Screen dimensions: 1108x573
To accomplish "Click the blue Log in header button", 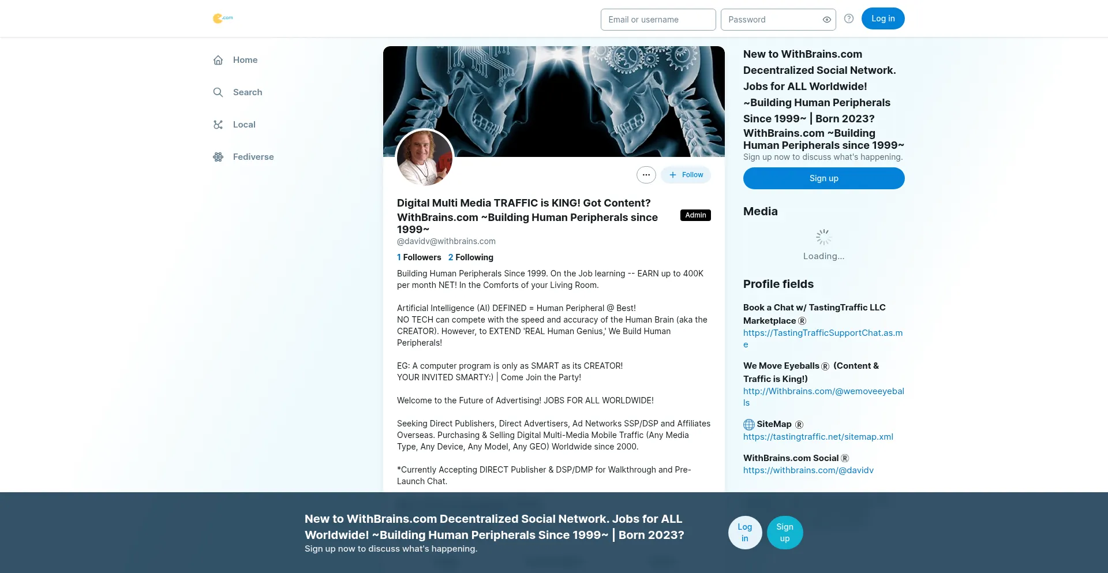I will click(883, 18).
